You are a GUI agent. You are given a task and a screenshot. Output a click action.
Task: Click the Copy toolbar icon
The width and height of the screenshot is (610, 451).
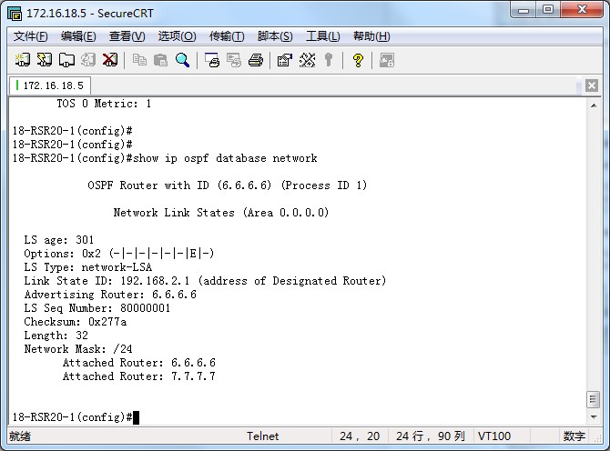(139, 61)
